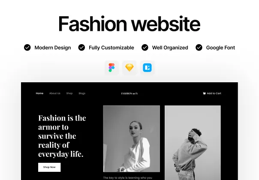Viewport: 259px width, 180px height.
Task: Click the Add to Cart link
Action: 214,93
